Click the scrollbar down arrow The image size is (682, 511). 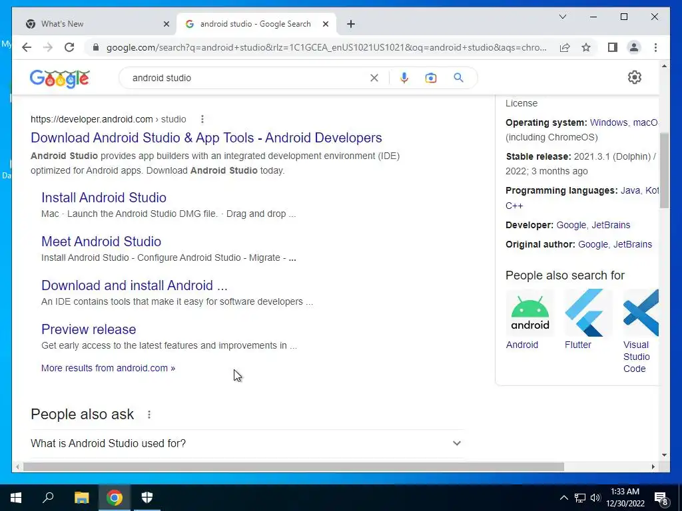click(x=664, y=455)
